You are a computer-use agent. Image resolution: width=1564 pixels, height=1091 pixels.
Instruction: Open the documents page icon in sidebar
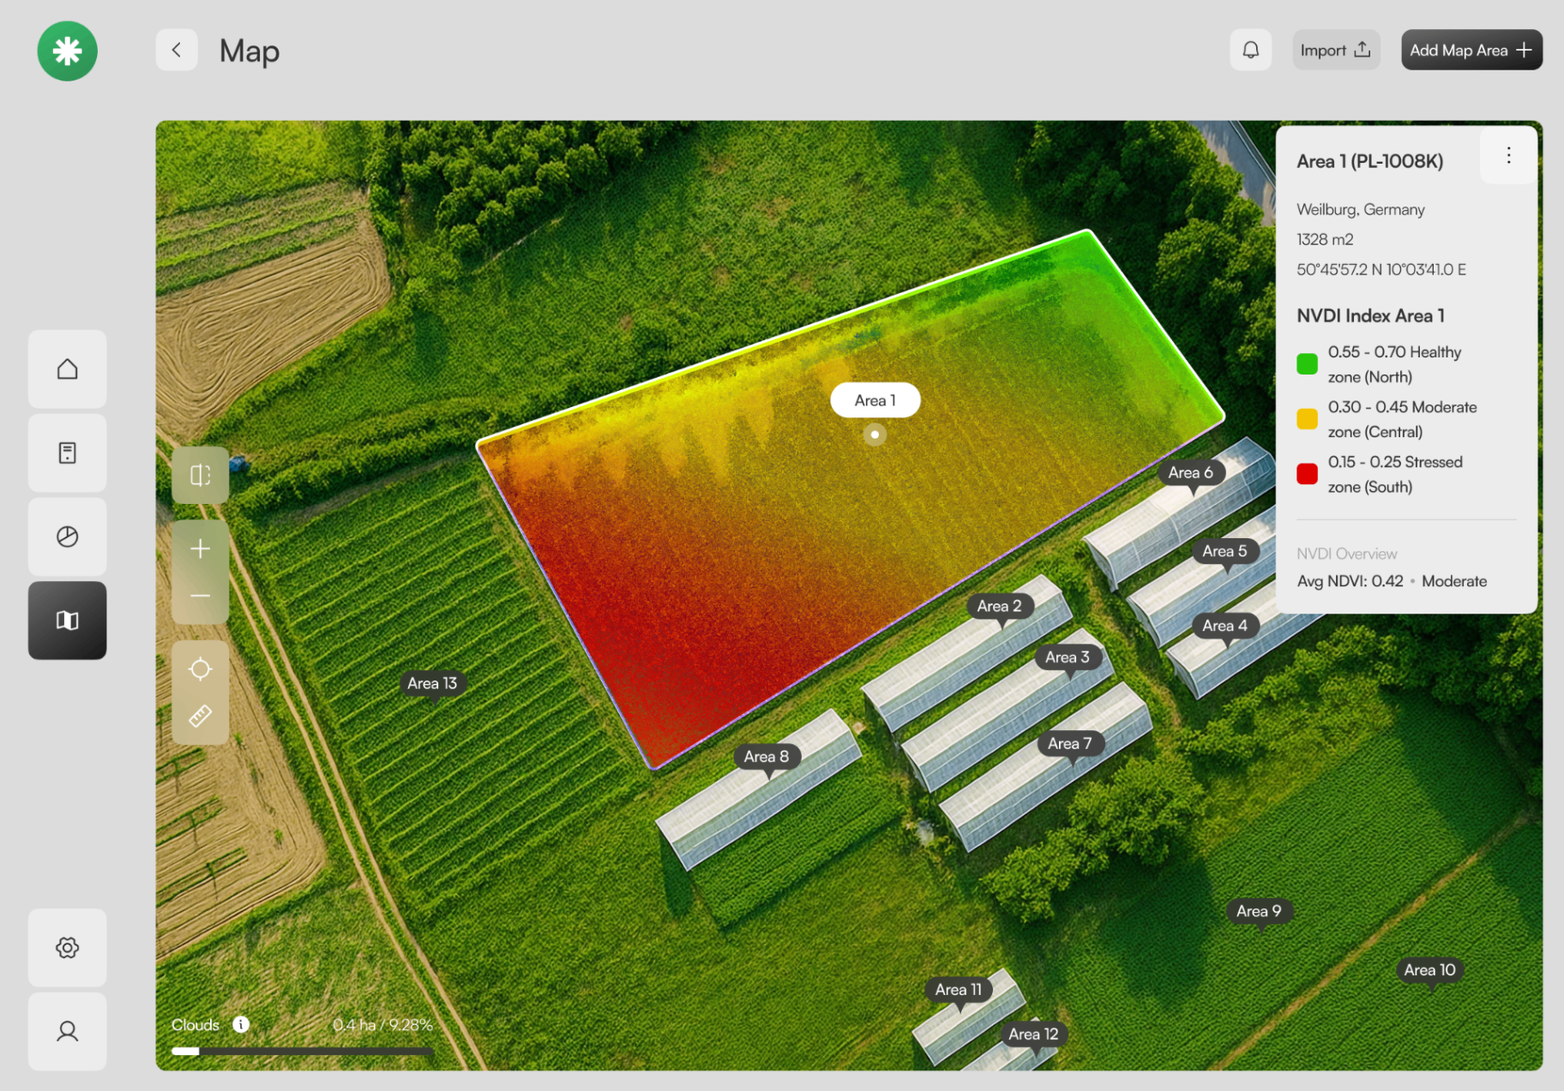tap(68, 453)
